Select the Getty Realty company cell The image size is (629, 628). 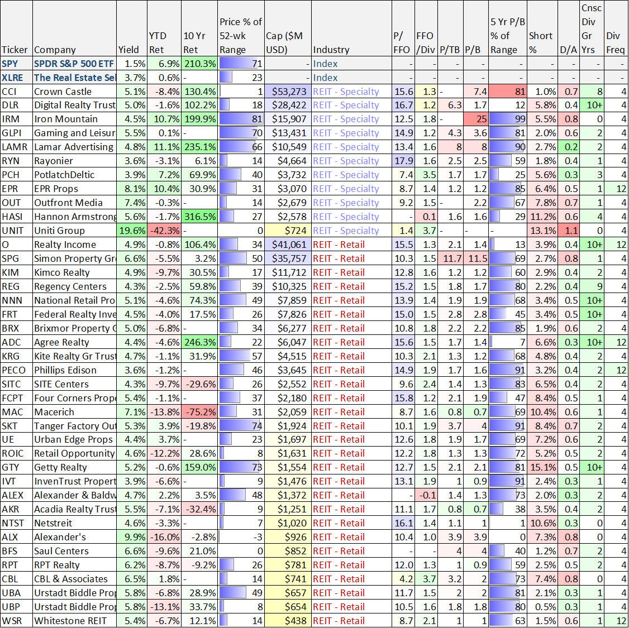pyautogui.click(x=75, y=467)
